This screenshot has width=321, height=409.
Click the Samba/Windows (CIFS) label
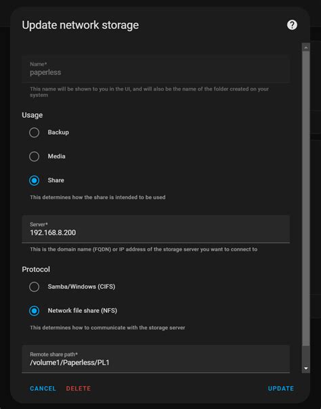pos(81,286)
